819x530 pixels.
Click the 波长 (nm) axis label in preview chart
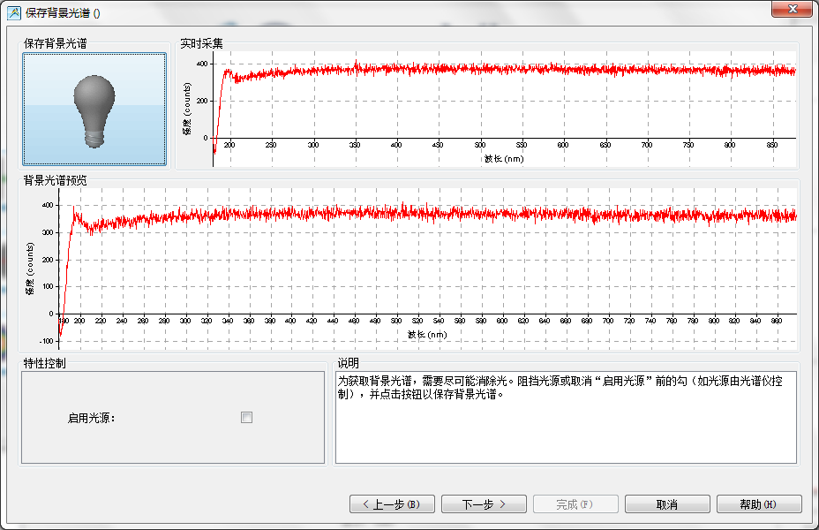427,335
